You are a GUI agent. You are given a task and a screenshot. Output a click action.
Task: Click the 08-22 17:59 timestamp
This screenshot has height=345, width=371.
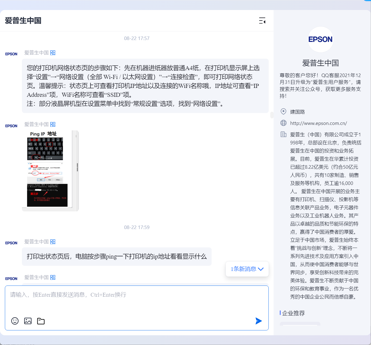tap(137, 227)
